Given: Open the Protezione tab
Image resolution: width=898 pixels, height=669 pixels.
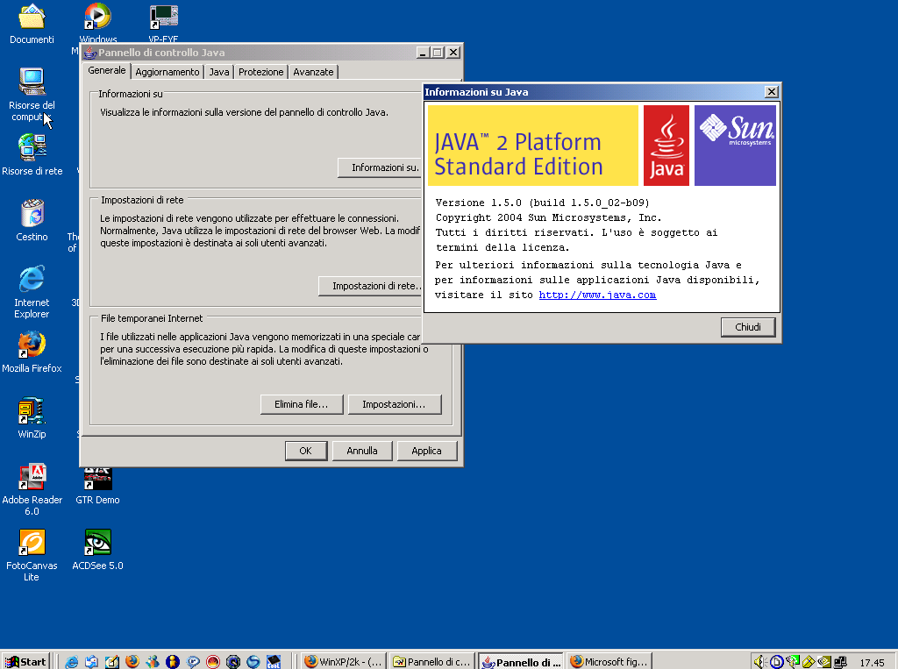Looking at the screenshot, I should click(x=260, y=72).
